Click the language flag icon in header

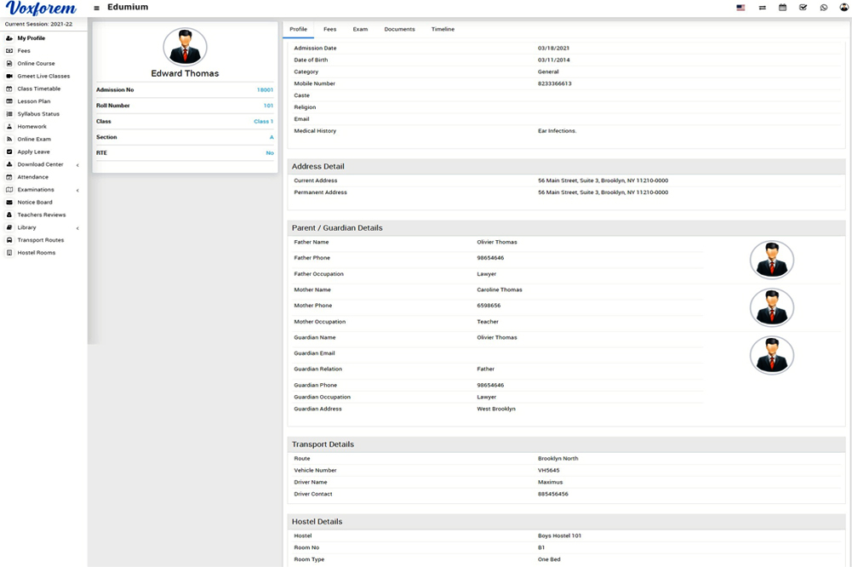click(740, 8)
